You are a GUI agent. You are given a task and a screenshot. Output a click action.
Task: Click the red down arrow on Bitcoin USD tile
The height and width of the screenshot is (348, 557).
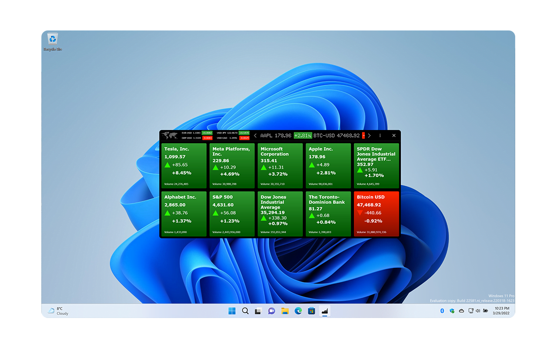click(359, 213)
